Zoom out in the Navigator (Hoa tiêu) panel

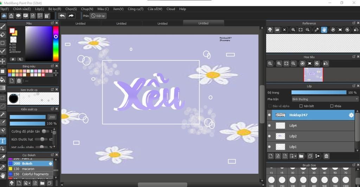tap(293, 64)
